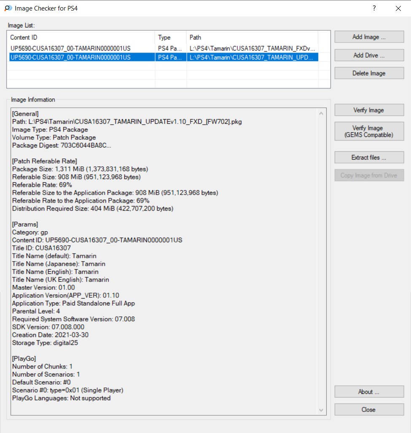Sort by the Type column header
The image size is (411, 433).
(171, 37)
